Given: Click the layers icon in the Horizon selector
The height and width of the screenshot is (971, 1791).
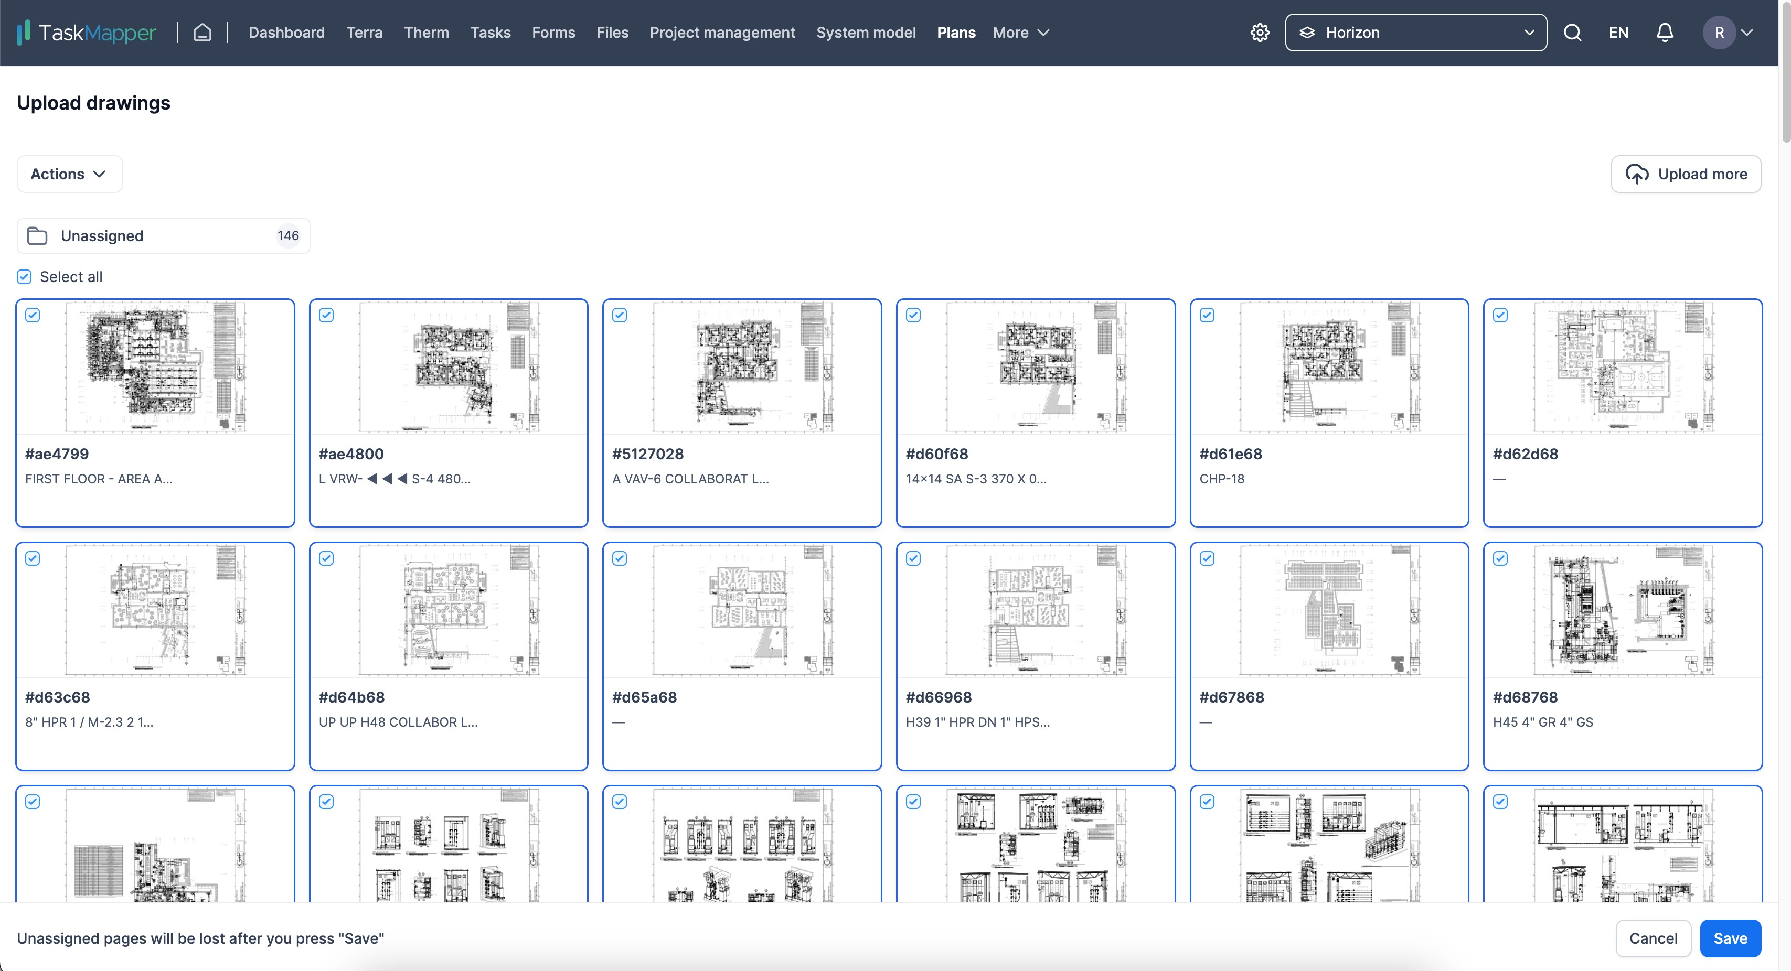Looking at the screenshot, I should pos(1307,33).
